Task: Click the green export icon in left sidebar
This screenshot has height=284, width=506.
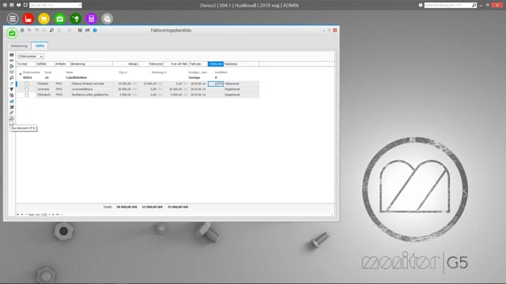Action: coord(12,66)
